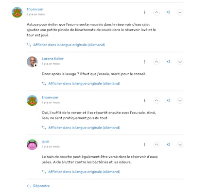
Task: Open three-dot options on janiii's comment
Action: pos(144,145)
